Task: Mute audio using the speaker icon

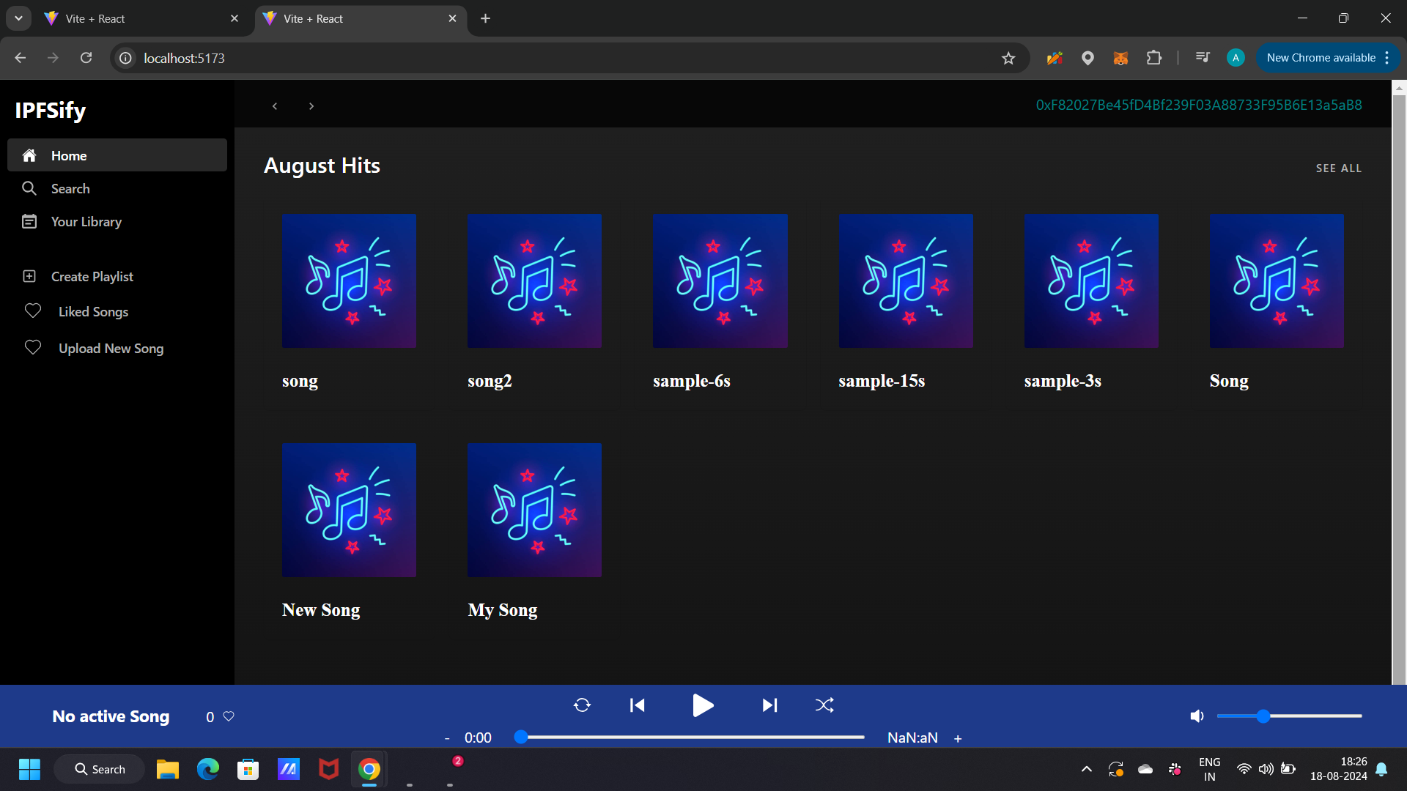Action: pos(1197,716)
